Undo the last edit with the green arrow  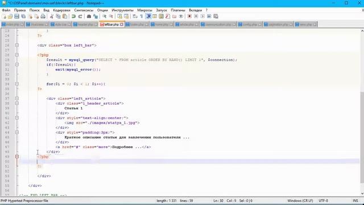pyautogui.click(x=73, y=17)
